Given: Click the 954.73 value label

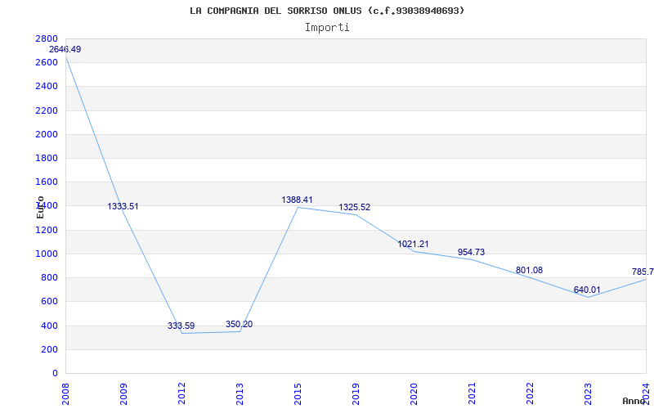Looking at the screenshot, I should (472, 252).
